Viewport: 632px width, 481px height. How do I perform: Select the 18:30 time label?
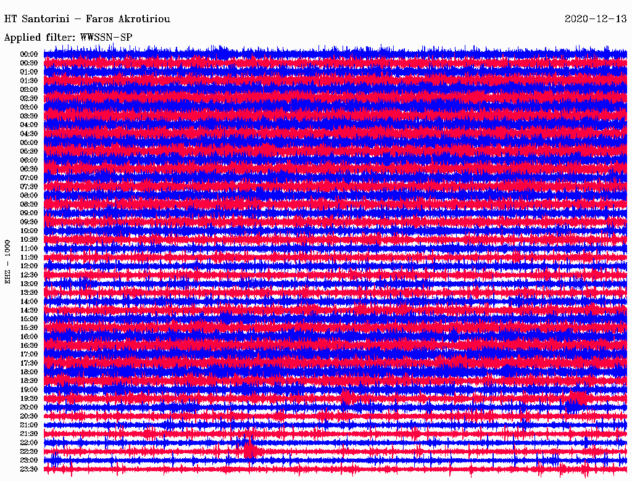tap(29, 380)
